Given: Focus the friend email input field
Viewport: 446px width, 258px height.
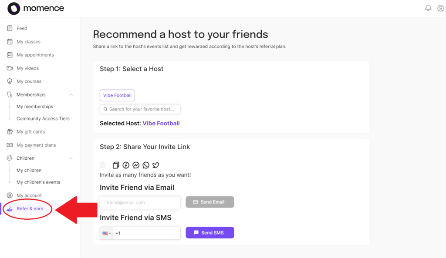Looking at the screenshot, I should [140, 202].
